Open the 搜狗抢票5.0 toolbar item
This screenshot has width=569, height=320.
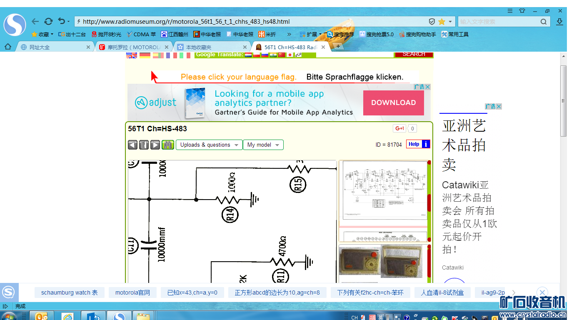coord(377,35)
